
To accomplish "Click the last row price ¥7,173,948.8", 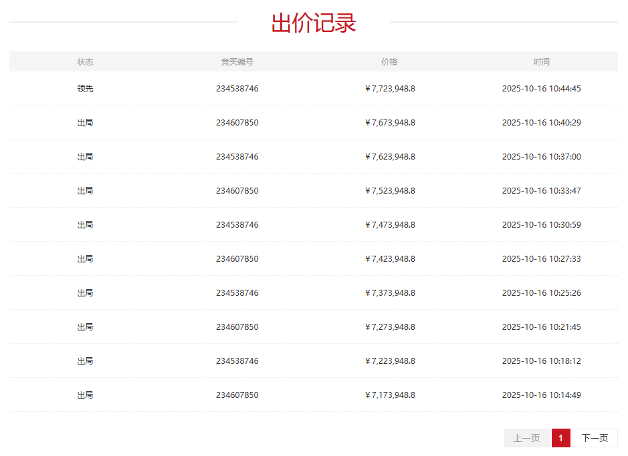I will click(x=390, y=395).
